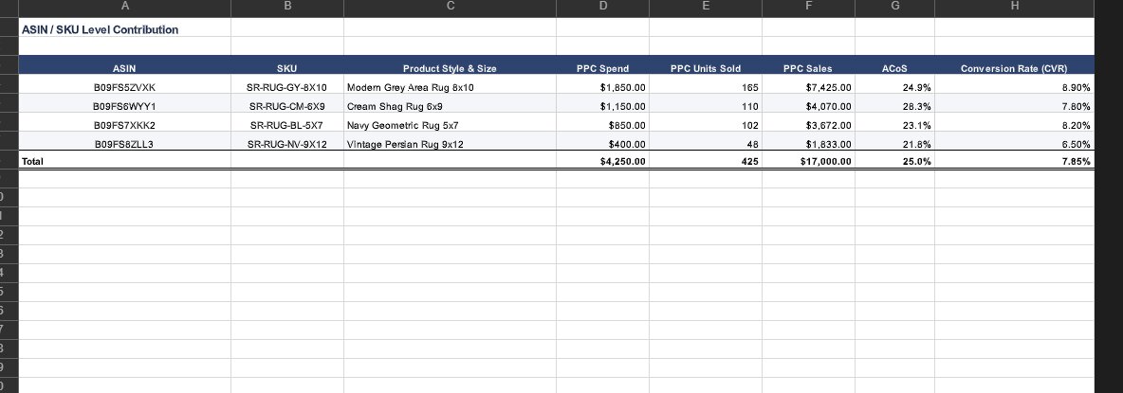This screenshot has height=393, width=1123.
Task: Select the total ACoS 25.0%
Action: pos(894,161)
